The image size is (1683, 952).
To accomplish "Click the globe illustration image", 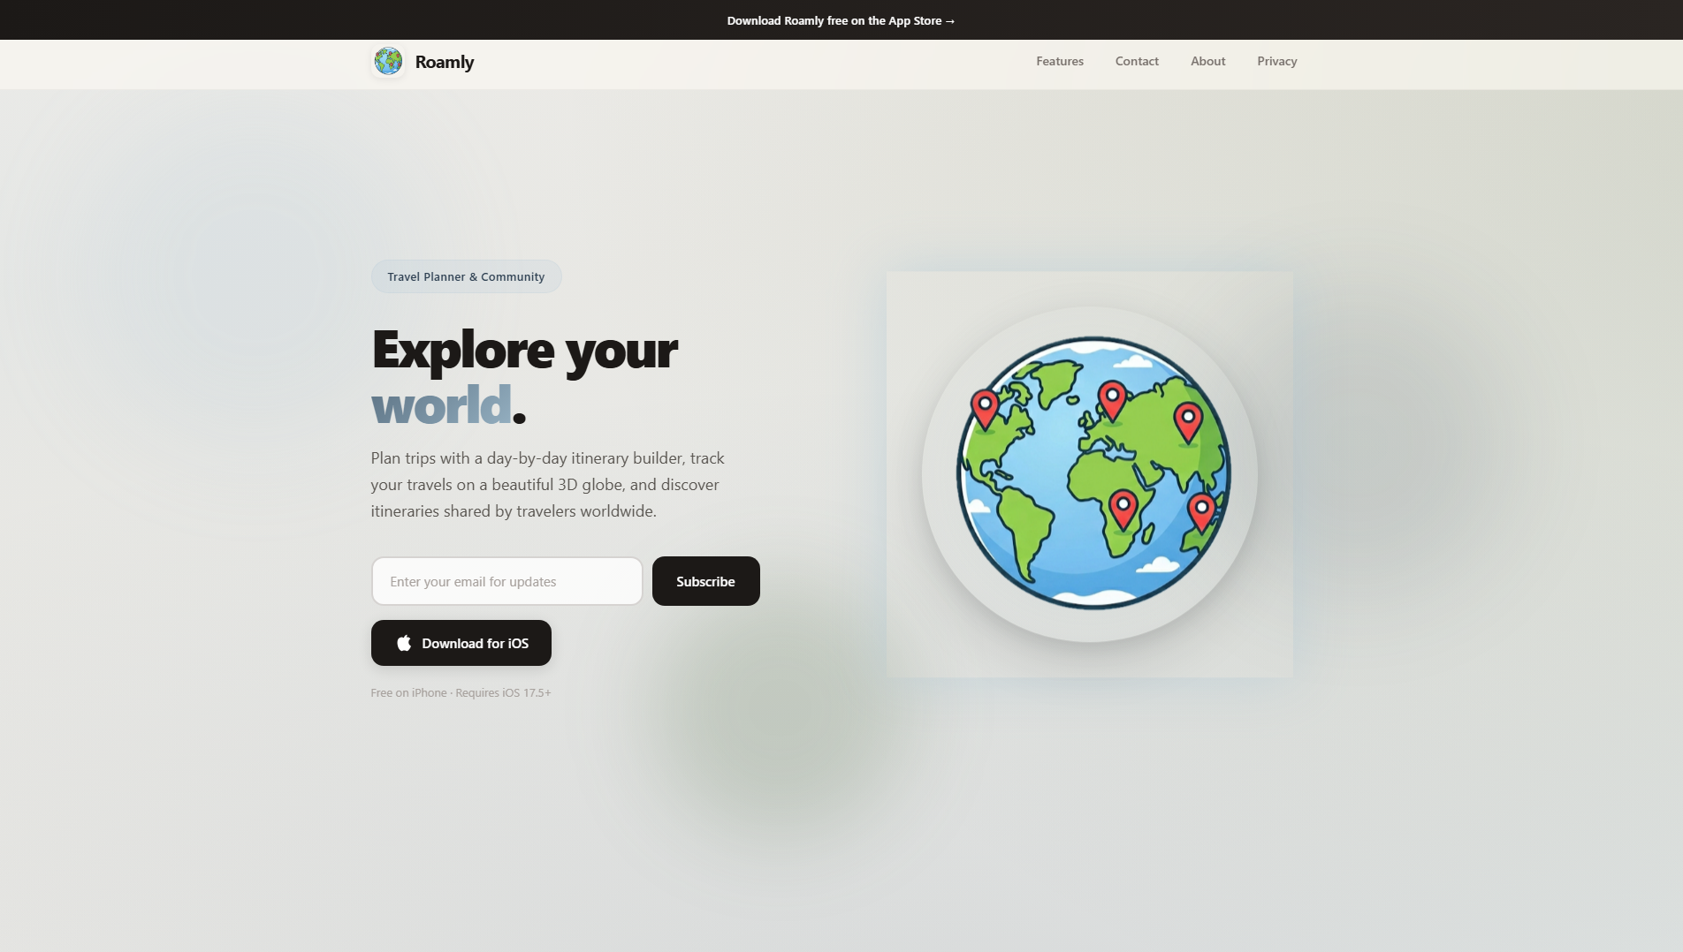I will coord(1090,474).
